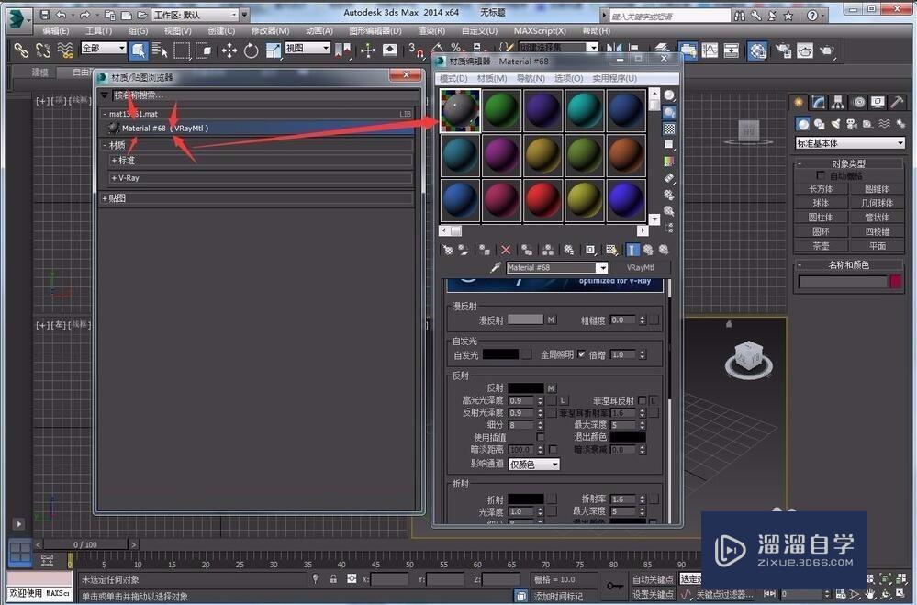Open the 修改器(M) menu
This screenshot has height=605, width=917.
(270, 30)
